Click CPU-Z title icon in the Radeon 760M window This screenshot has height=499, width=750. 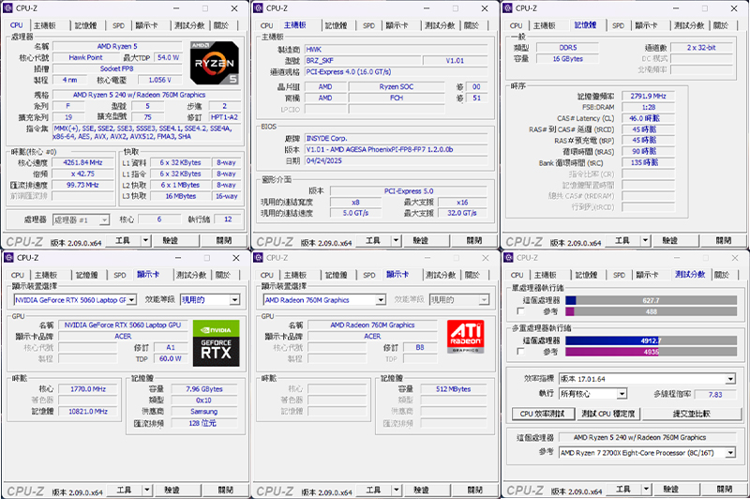pos(259,257)
